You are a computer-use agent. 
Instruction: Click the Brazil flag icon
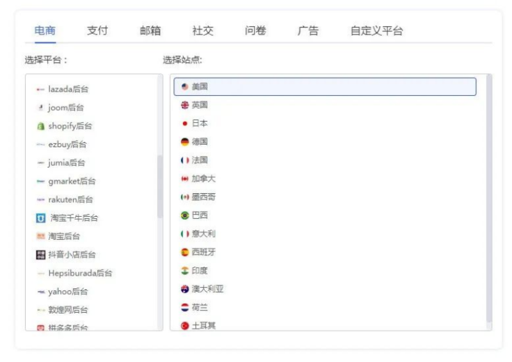(x=185, y=216)
